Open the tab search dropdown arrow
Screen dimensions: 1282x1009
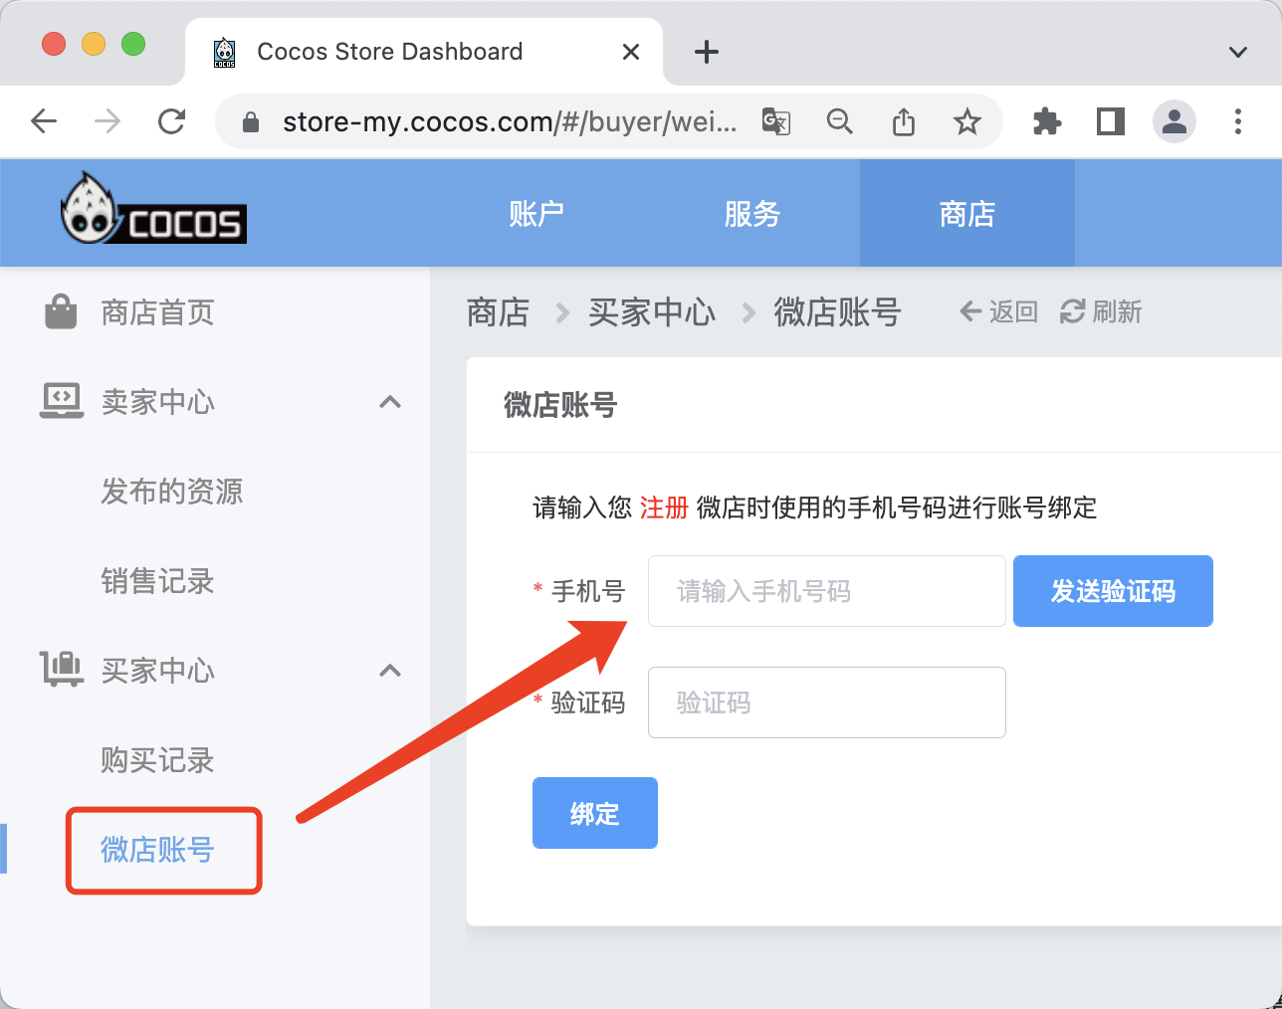[x=1237, y=52]
